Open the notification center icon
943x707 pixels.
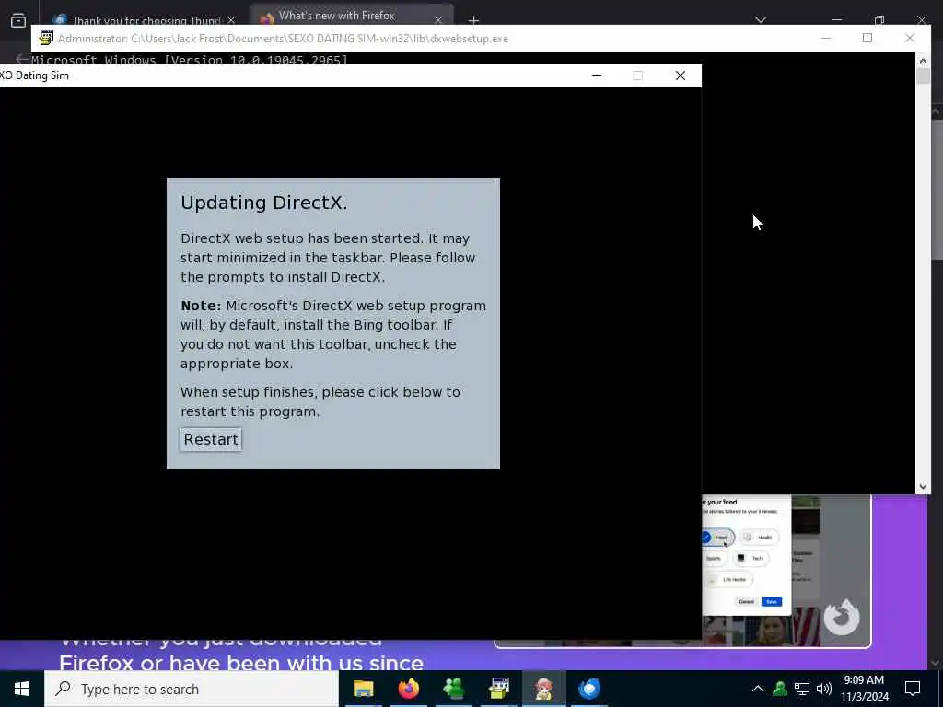point(913,689)
